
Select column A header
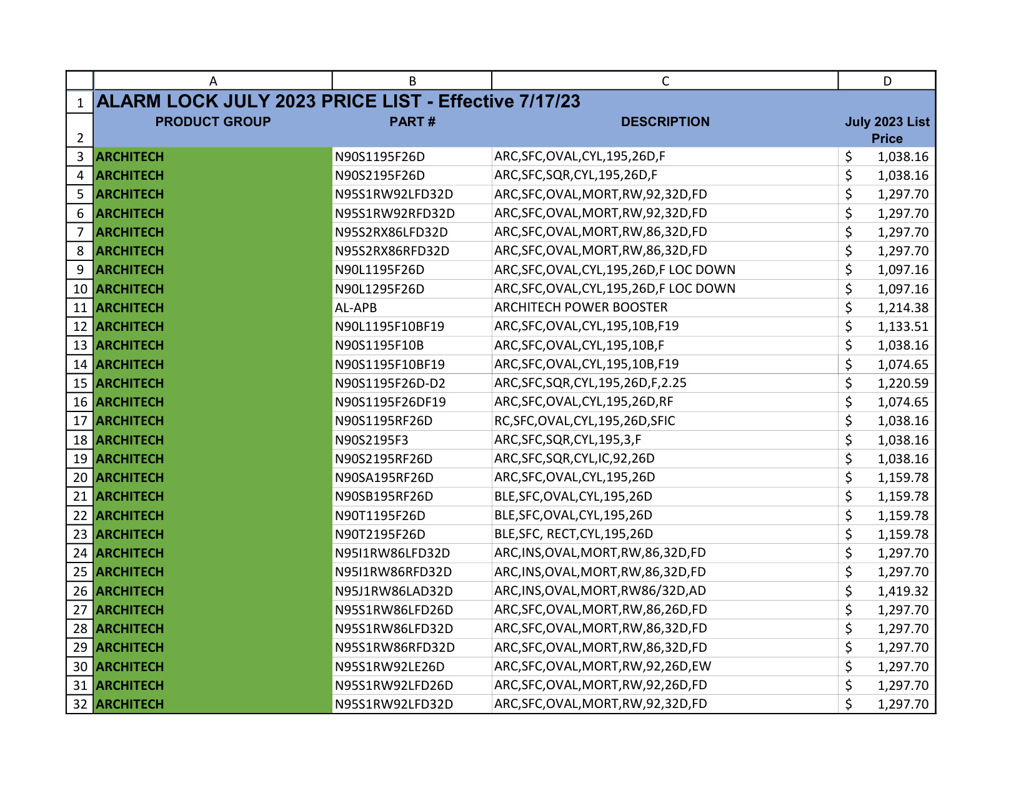click(x=212, y=81)
